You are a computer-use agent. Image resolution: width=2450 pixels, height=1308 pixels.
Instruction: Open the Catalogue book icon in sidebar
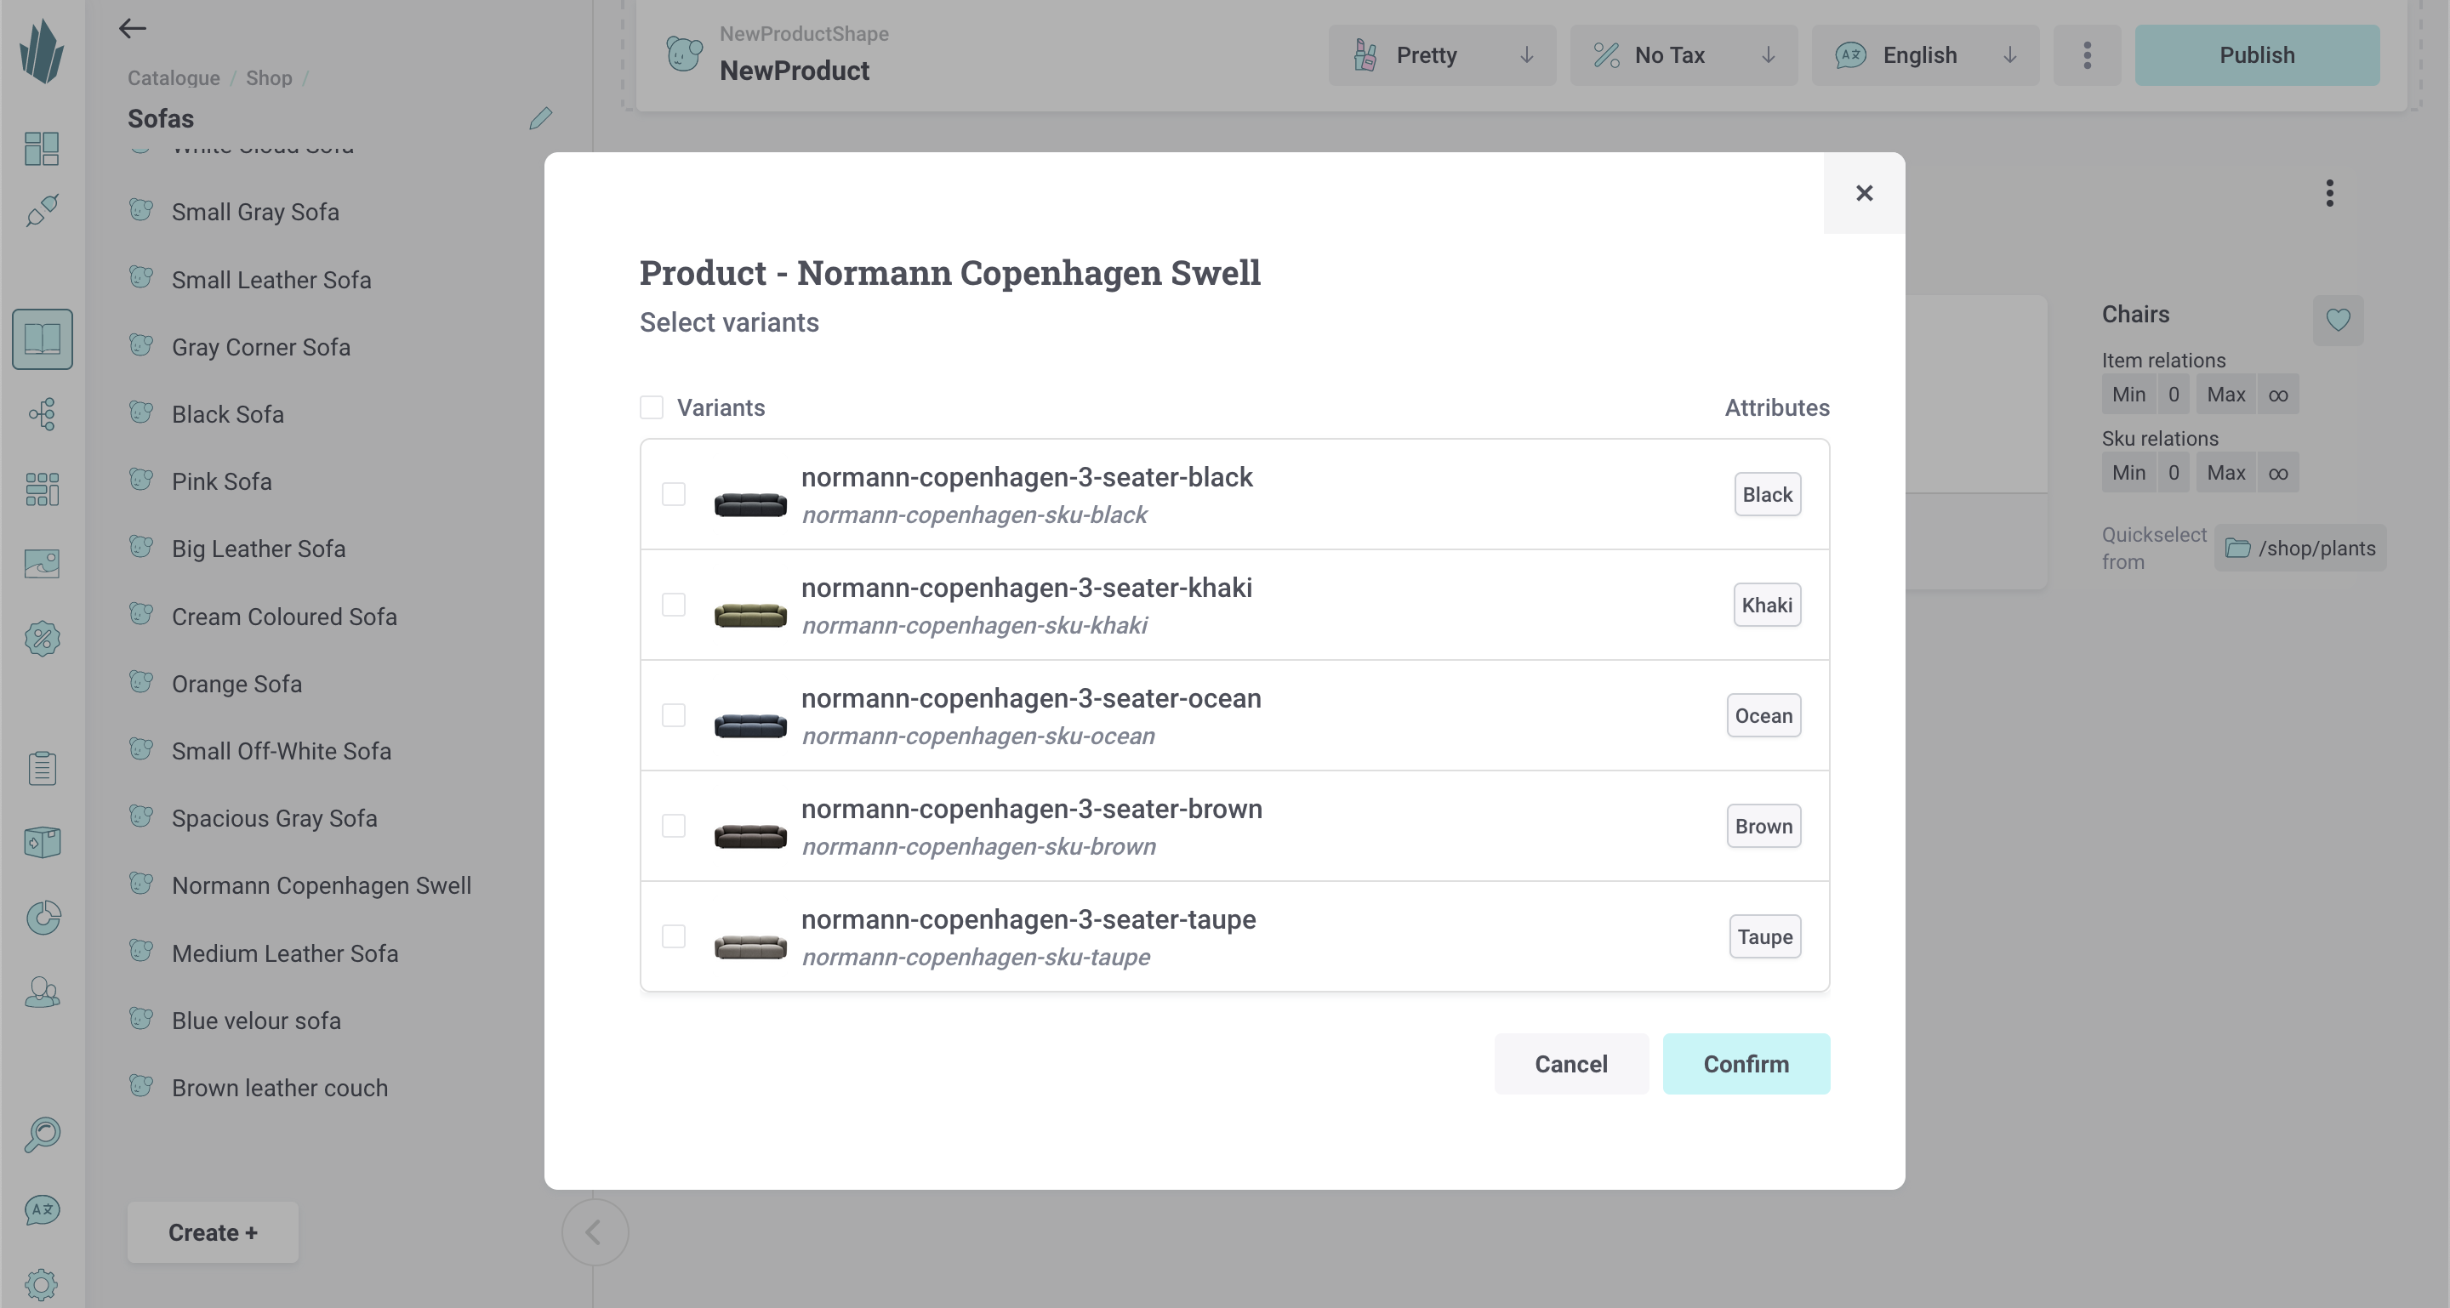42,338
